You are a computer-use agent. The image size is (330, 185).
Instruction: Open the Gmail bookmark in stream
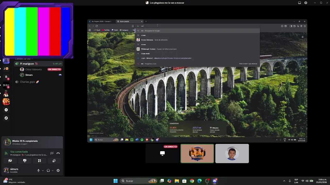97,30
